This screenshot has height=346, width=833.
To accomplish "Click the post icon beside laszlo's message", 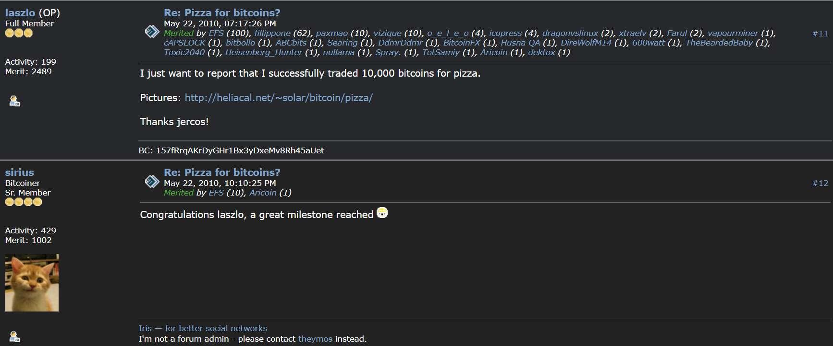I will [152, 32].
